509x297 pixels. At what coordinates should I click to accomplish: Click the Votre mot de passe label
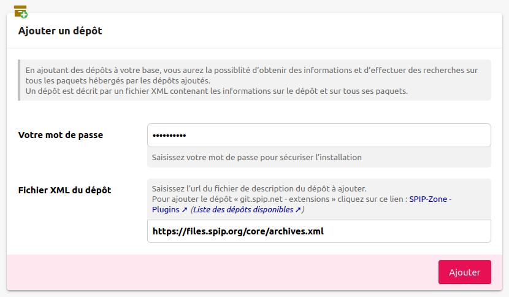61,135
